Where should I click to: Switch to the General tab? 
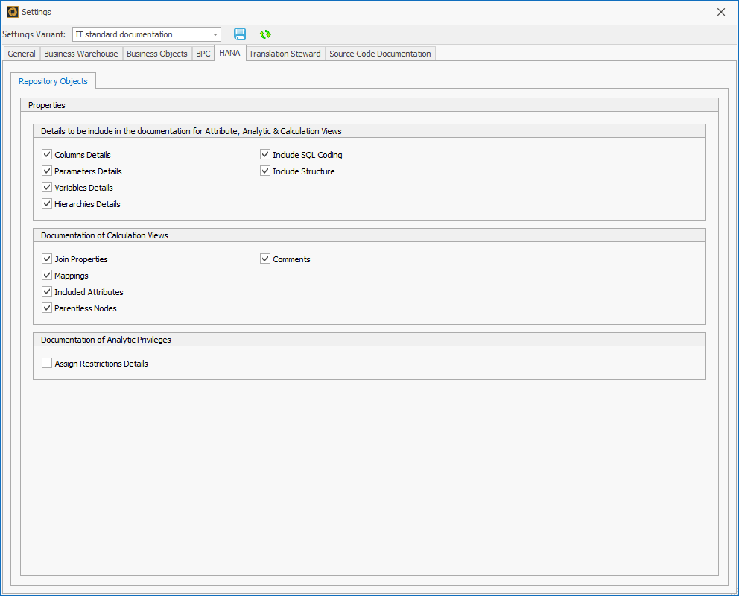coord(21,53)
